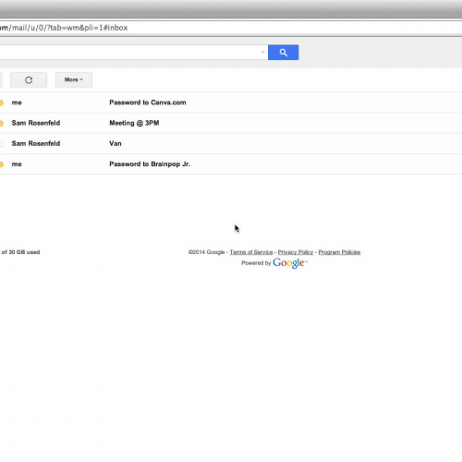The height and width of the screenshot is (462, 462).
Task: Open email with subject Van
Action: pyautogui.click(x=115, y=143)
